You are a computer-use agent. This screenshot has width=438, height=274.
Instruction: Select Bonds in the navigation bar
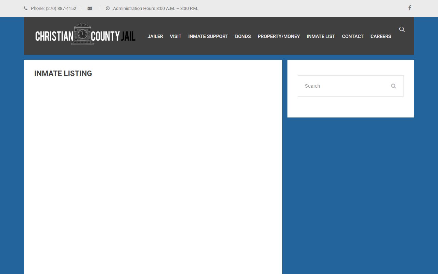click(243, 36)
